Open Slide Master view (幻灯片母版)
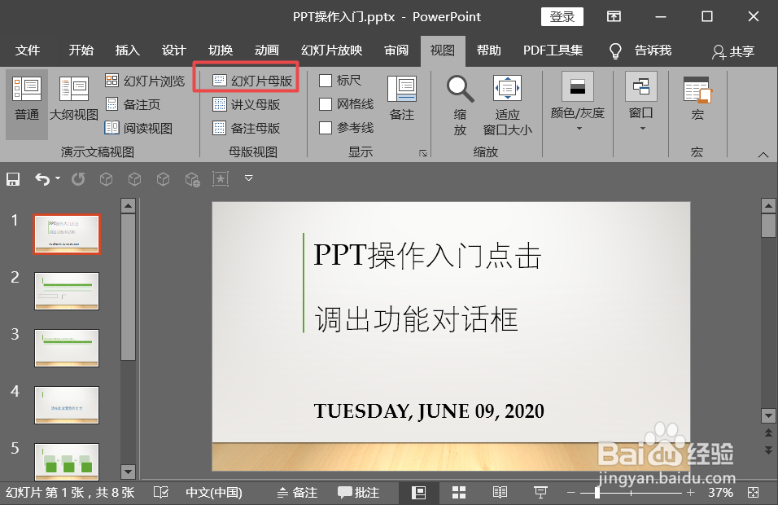The width and height of the screenshot is (778, 505). tap(252, 81)
